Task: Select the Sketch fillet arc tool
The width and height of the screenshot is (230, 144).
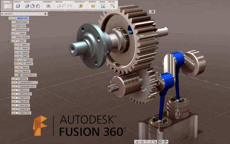Action: [x=64, y=6]
